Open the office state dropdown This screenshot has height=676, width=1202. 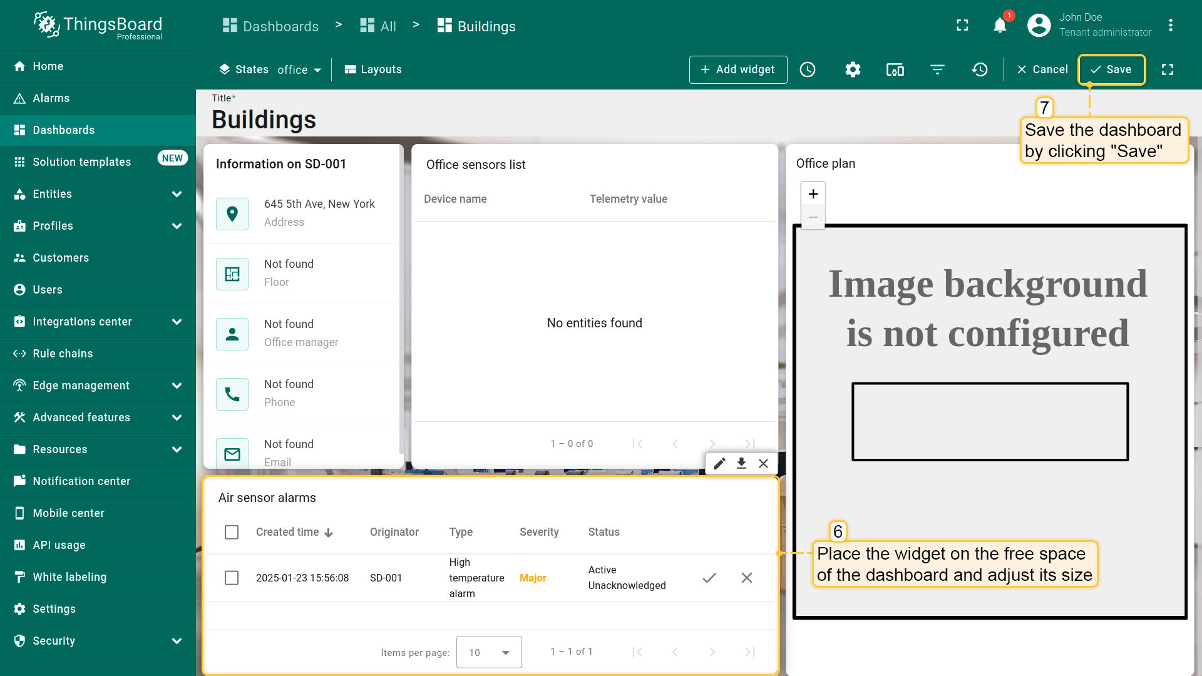pos(299,69)
